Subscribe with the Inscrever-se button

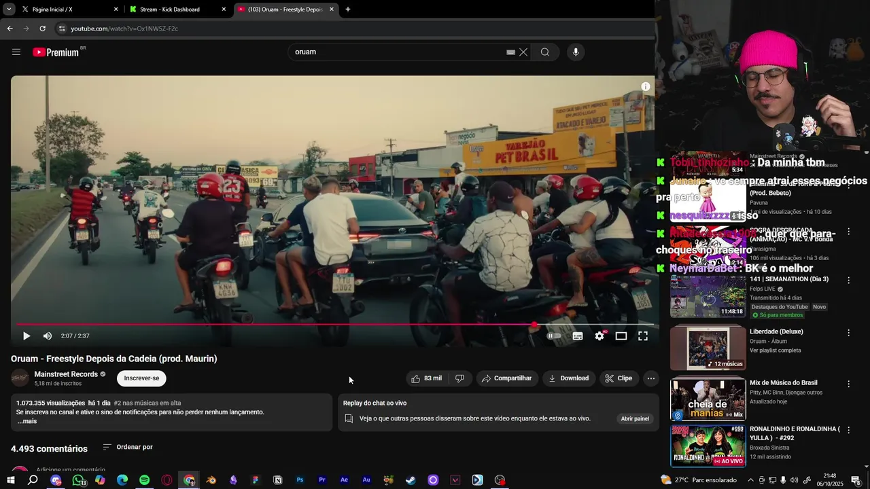(141, 378)
